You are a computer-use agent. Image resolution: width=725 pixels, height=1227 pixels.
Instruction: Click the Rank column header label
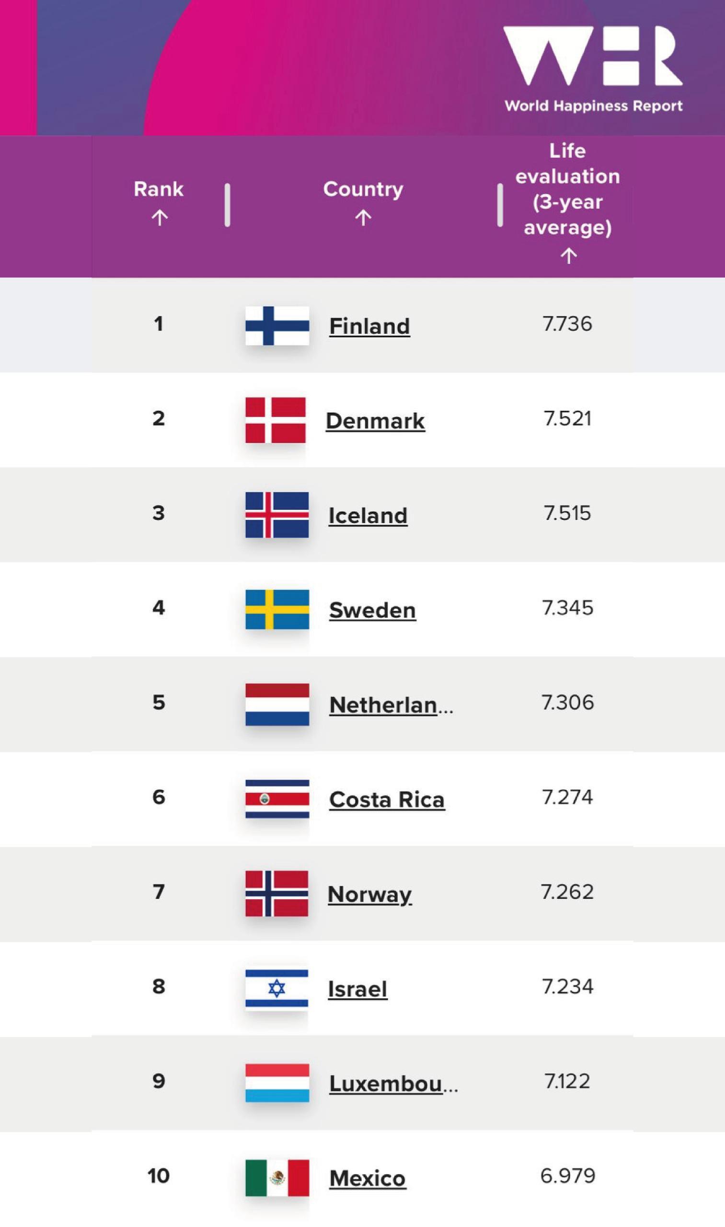pos(159,189)
